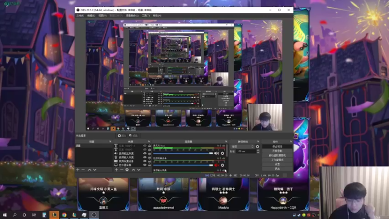Toggle lock on first text source
389x219 pixels.
149,146
